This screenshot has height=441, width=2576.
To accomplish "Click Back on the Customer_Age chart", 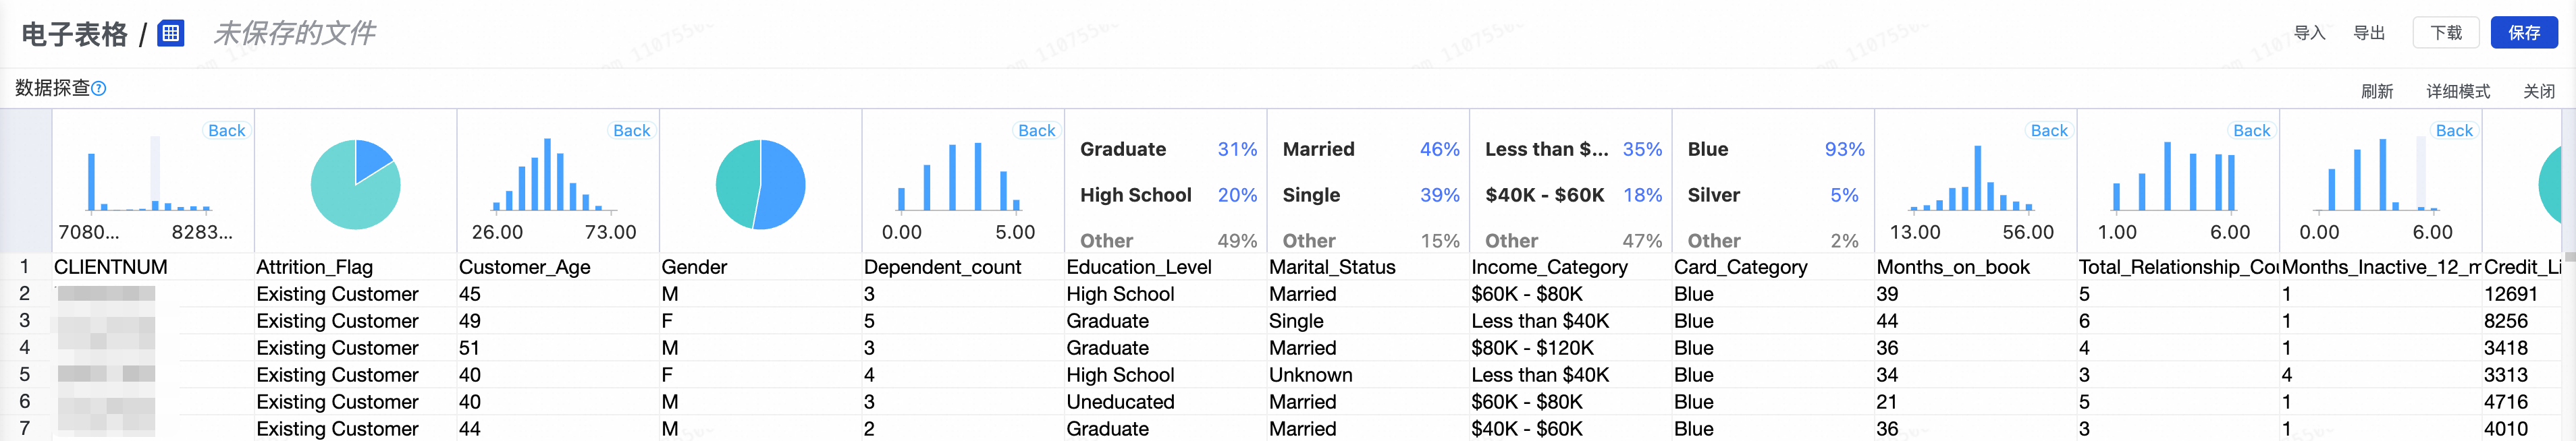I will (631, 131).
